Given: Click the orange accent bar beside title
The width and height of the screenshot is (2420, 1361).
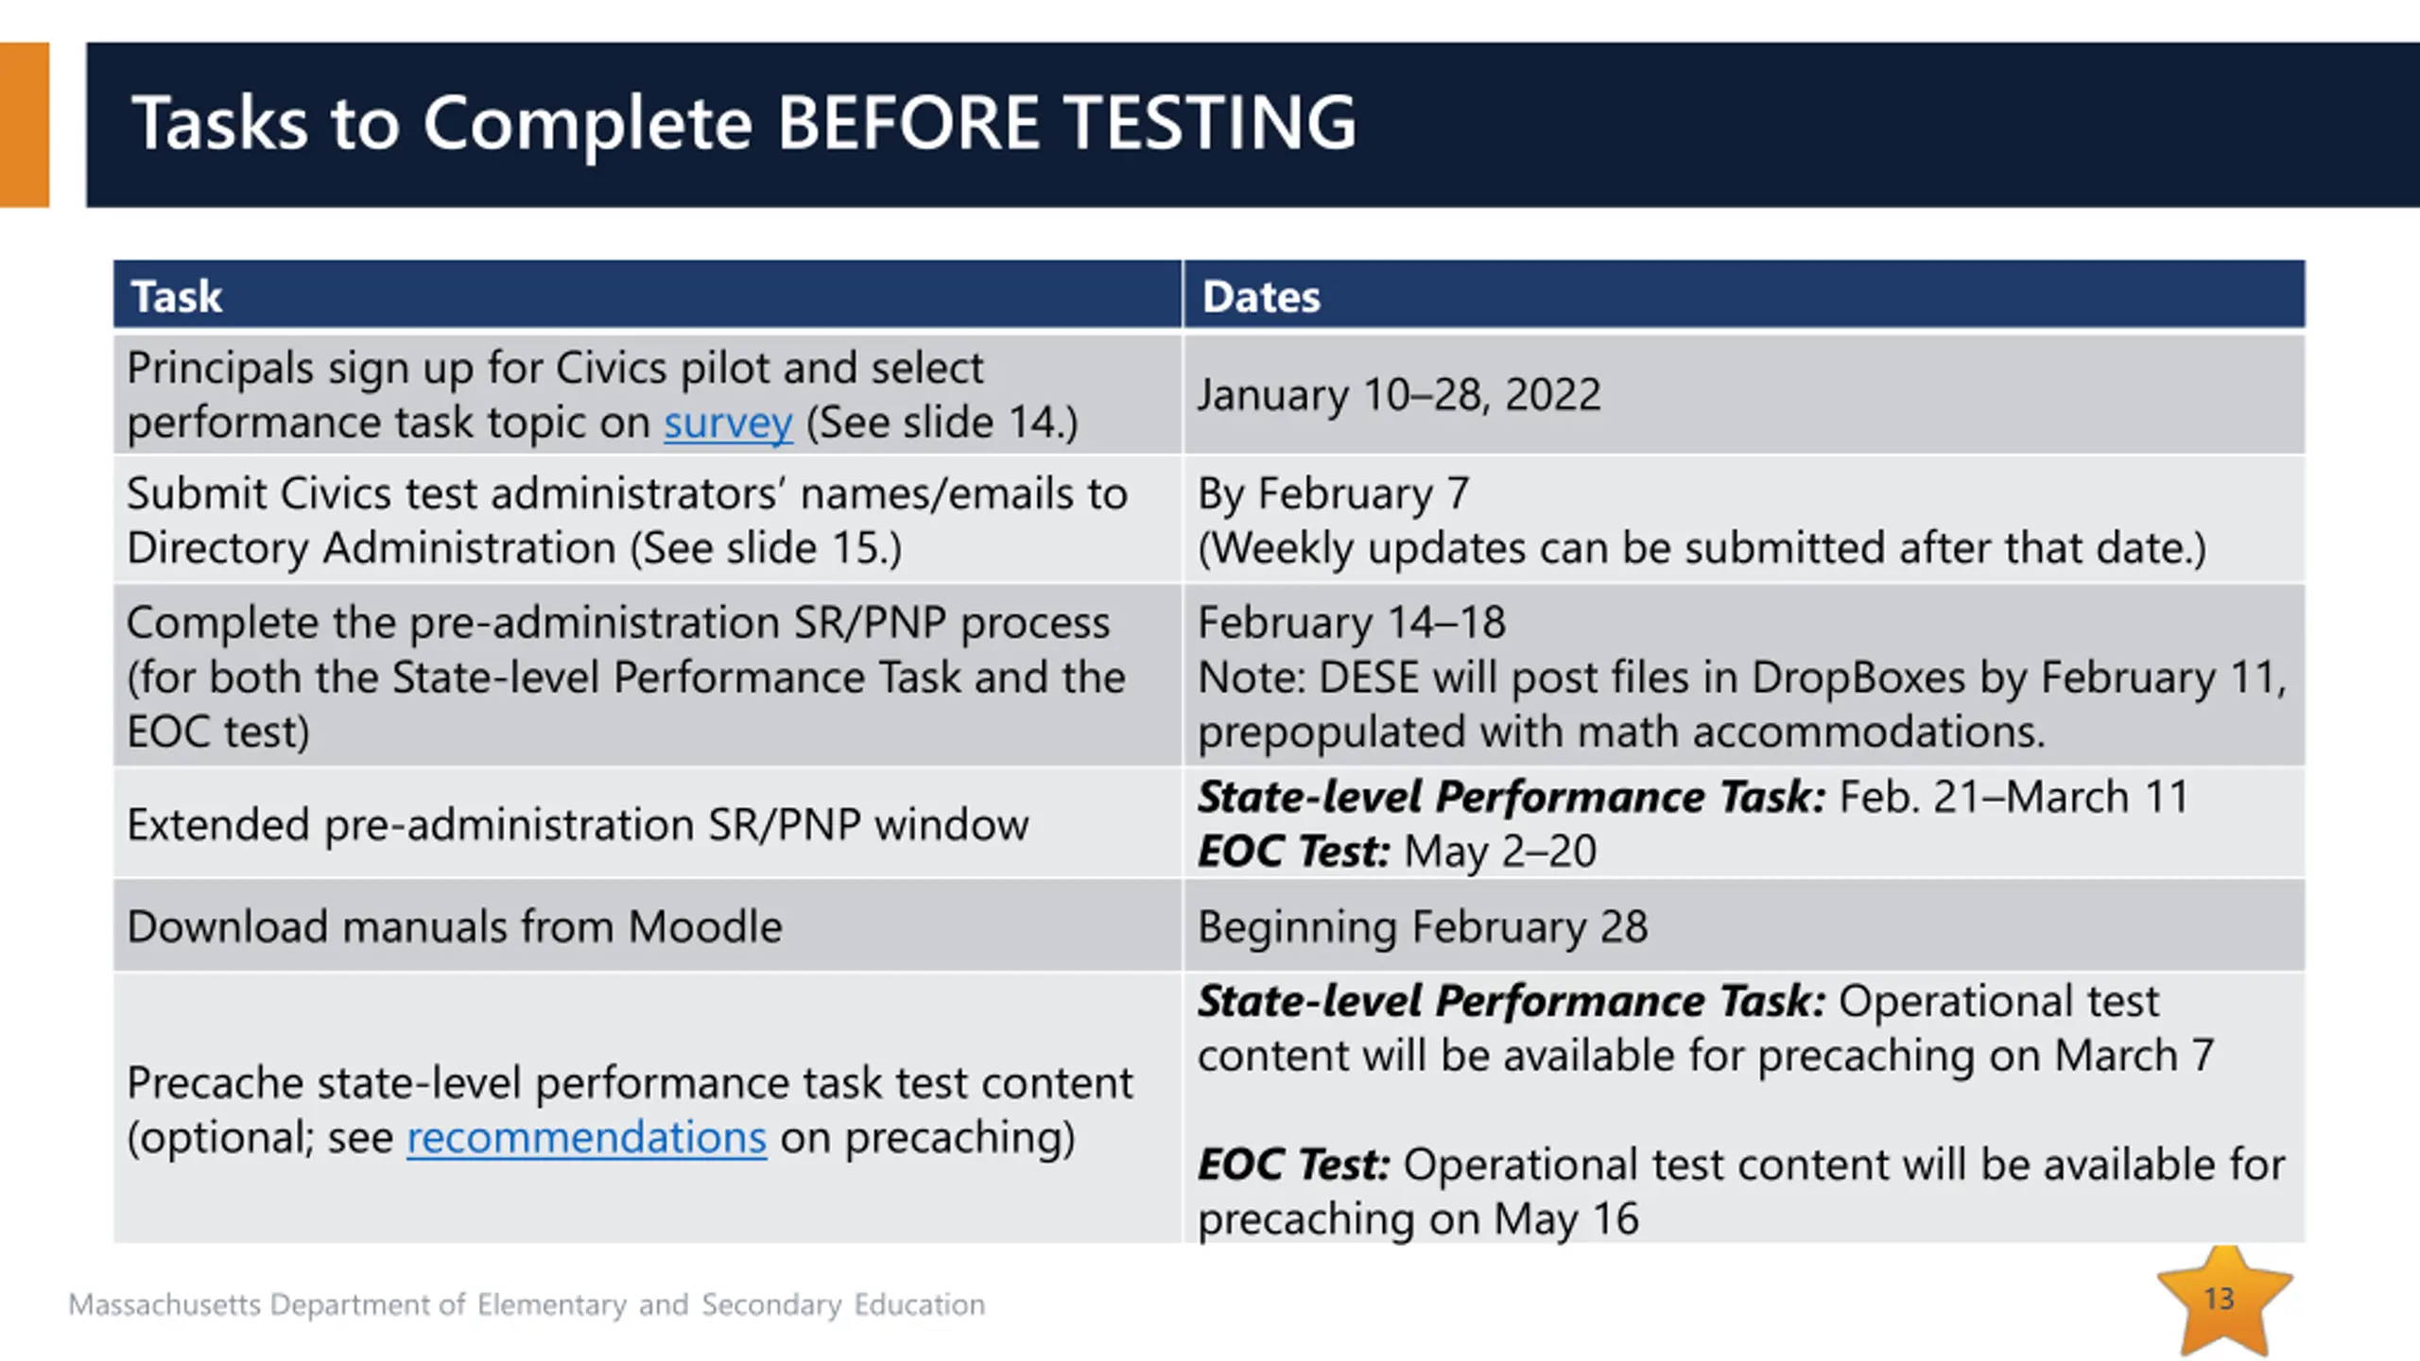Looking at the screenshot, I should click(25, 125).
